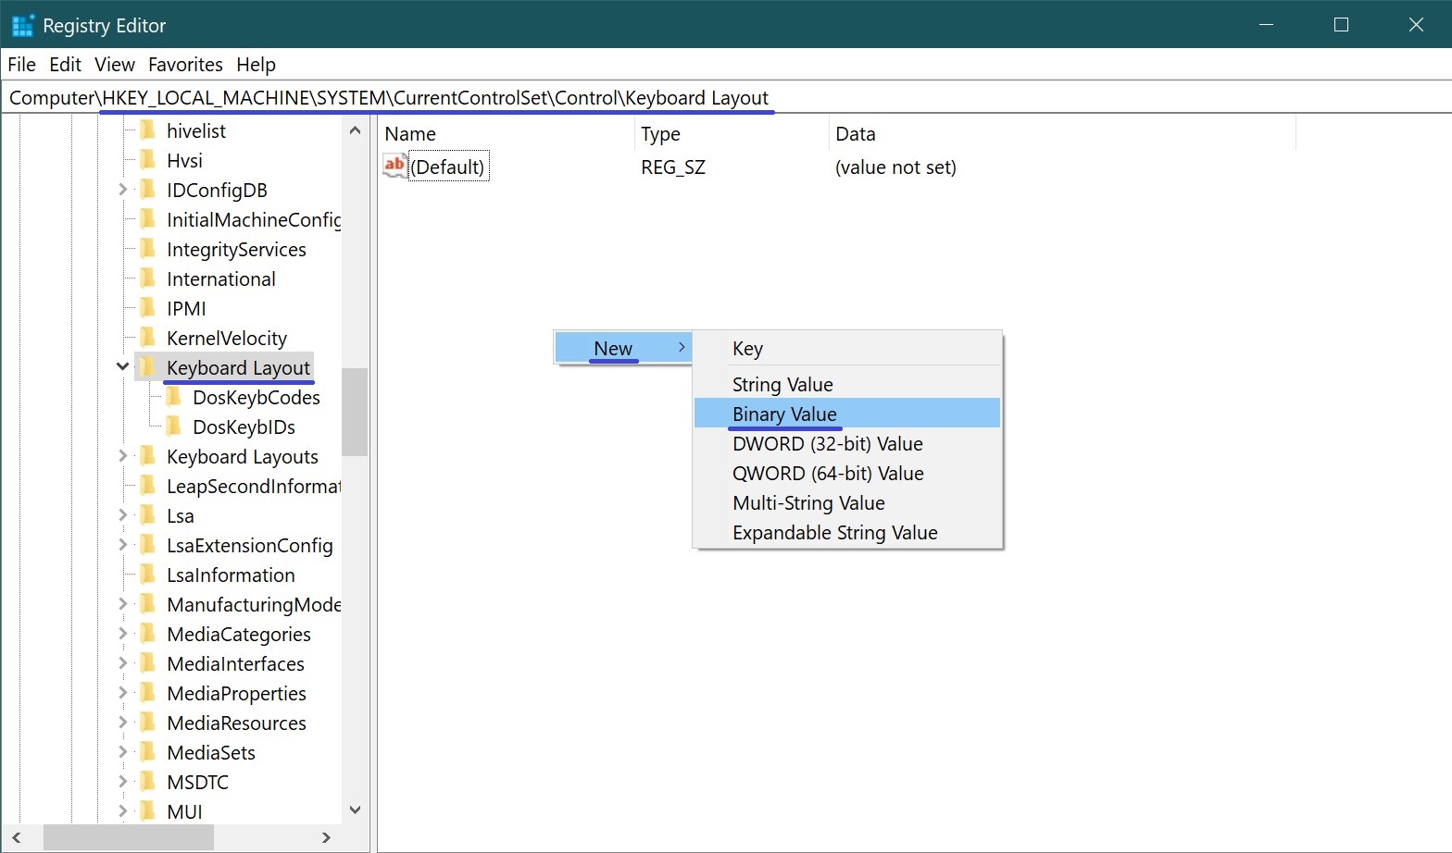Click the Lsa folder icon

coord(147,515)
